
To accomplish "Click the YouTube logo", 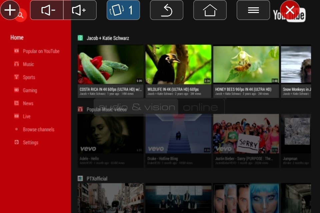I will (289, 15).
